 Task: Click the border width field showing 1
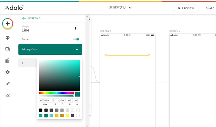28,63
